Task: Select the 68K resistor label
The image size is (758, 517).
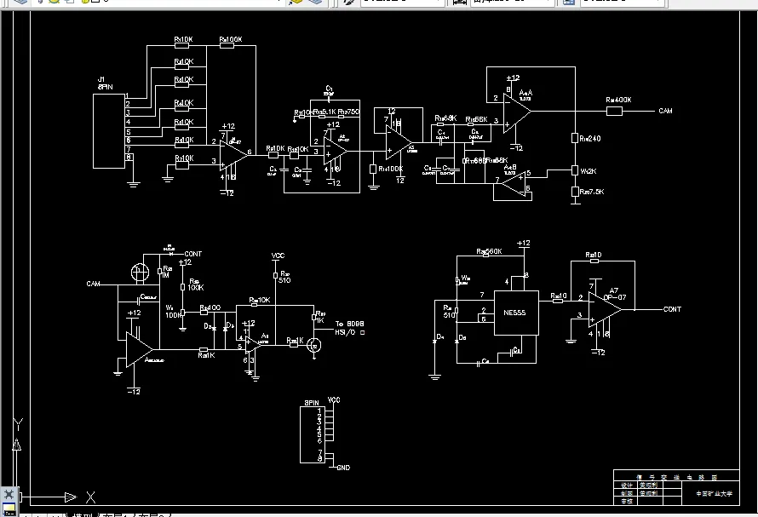Action: pos(445,118)
